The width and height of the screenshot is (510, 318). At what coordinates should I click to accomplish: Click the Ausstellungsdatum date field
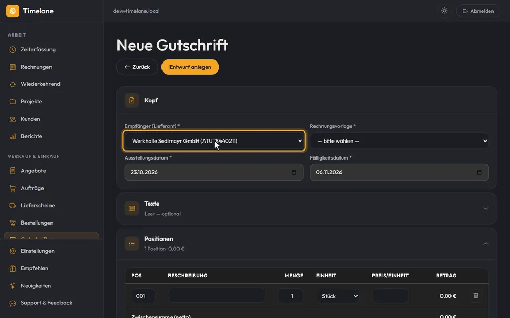(x=214, y=172)
